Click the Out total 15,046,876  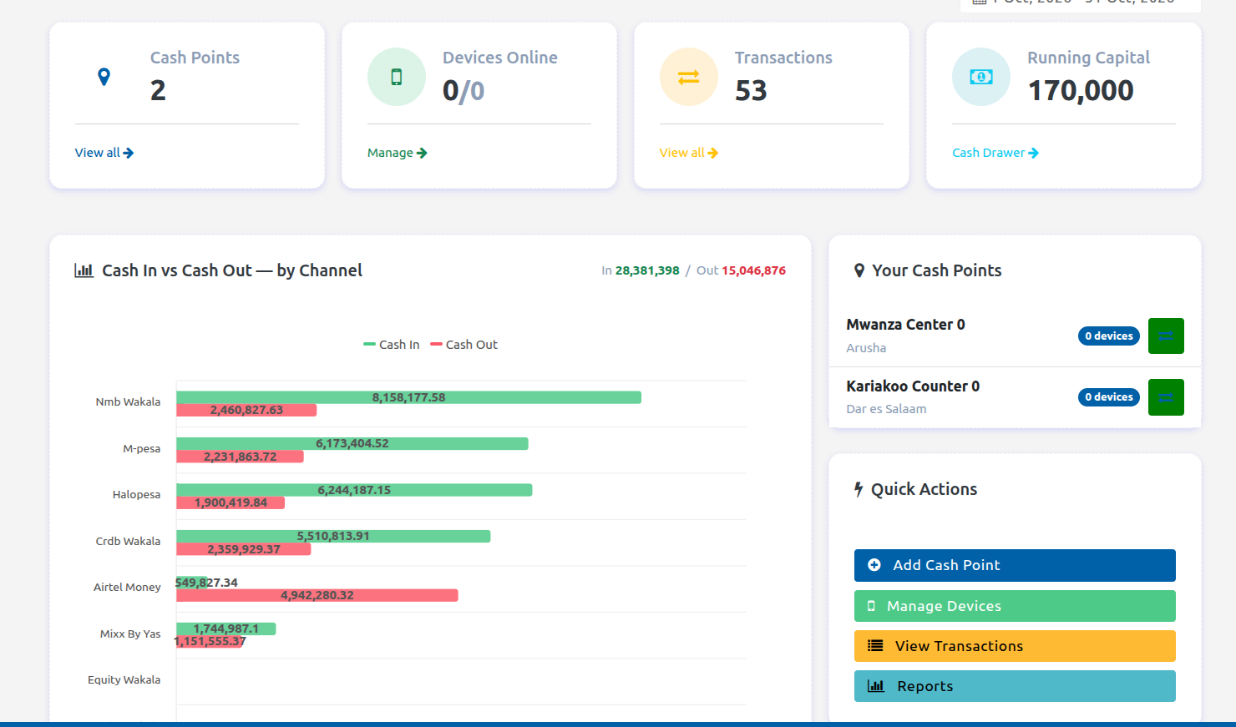click(x=754, y=270)
